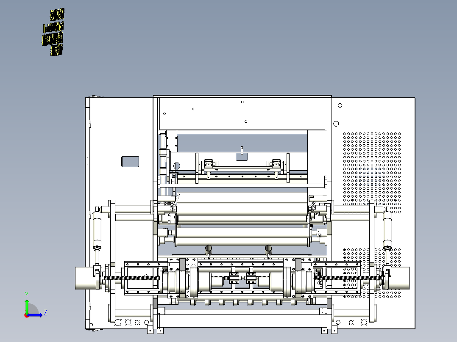Select the top cover plate of the center frame
The image size is (457, 342).
coord(242,114)
